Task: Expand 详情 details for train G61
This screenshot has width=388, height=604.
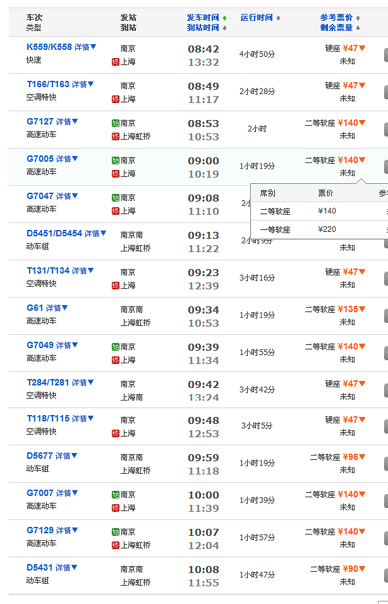Action: coord(57,308)
